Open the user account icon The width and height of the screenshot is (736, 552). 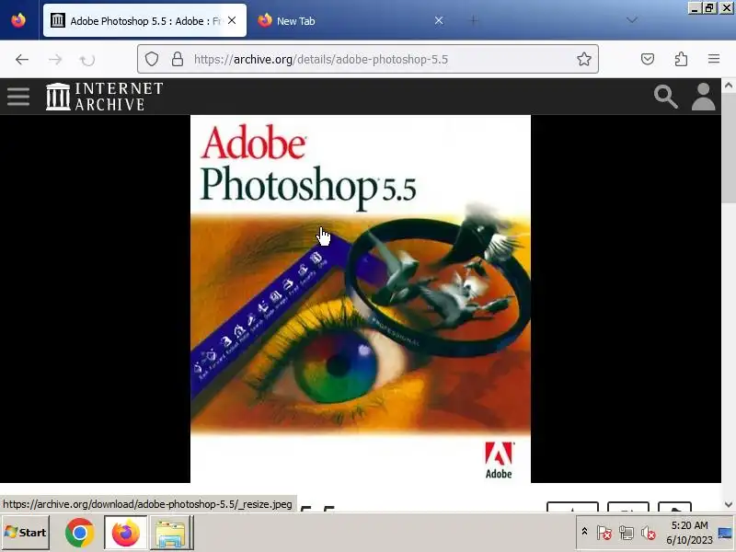click(703, 97)
